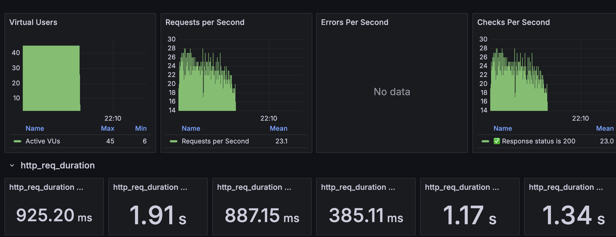The height and width of the screenshot is (237, 616).
Task: Sort Requests per Second legend by Name
Action: (191, 128)
